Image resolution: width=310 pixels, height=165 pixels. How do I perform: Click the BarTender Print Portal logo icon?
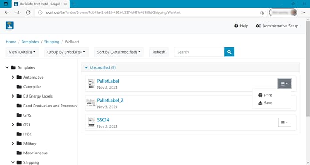[9, 25]
